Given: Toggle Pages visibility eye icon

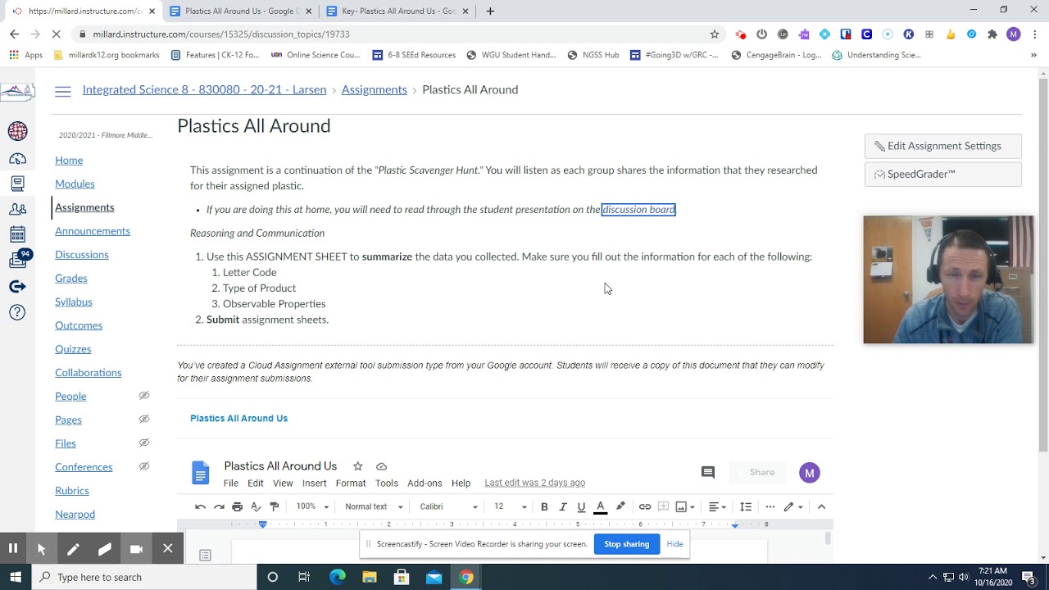Looking at the screenshot, I should pyautogui.click(x=144, y=419).
